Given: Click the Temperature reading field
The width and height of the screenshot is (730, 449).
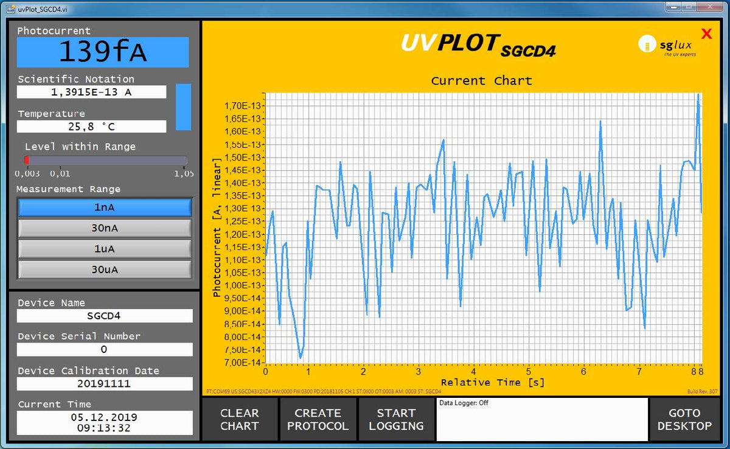Looking at the screenshot, I should (91, 127).
